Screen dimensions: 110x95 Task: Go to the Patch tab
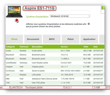[70, 39]
